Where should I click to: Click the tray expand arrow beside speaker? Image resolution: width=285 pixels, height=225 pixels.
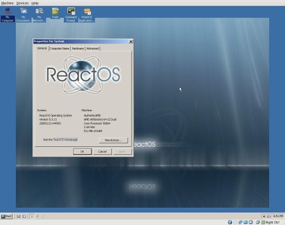264,216
